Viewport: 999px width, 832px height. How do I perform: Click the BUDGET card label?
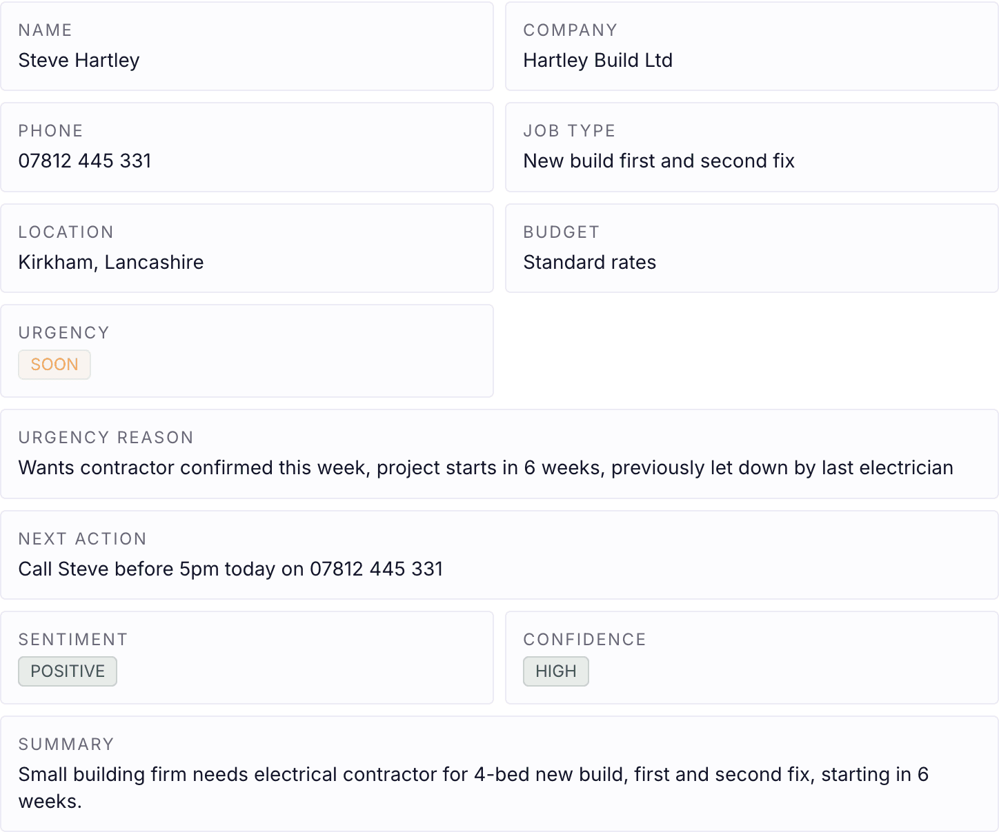[562, 232]
